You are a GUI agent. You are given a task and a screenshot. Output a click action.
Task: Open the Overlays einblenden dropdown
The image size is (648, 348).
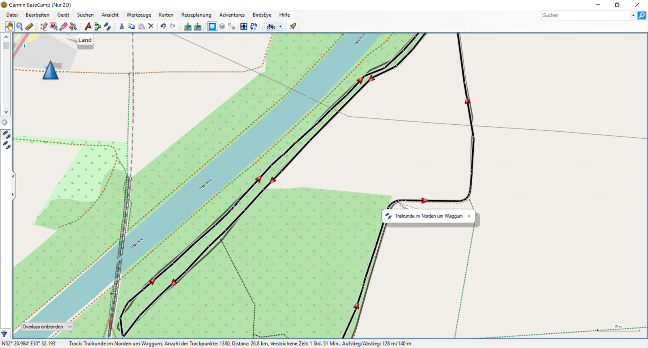[x=47, y=327]
